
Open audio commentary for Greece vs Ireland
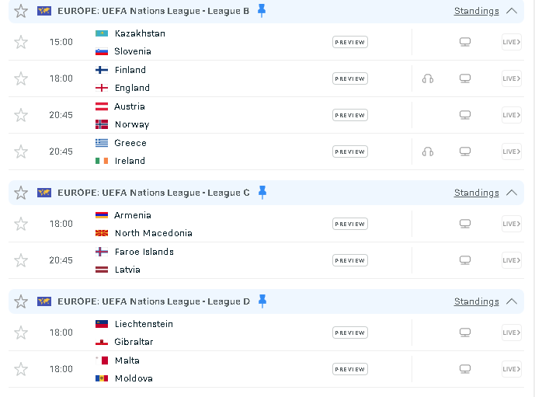point(428,151)
